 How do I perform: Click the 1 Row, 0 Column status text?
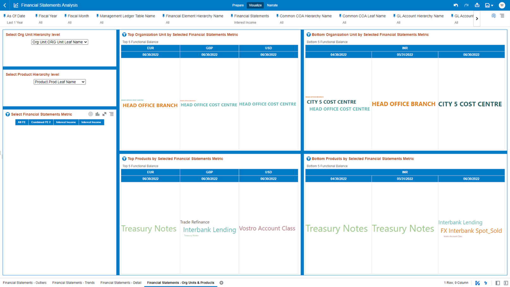(x=456, y=283)
